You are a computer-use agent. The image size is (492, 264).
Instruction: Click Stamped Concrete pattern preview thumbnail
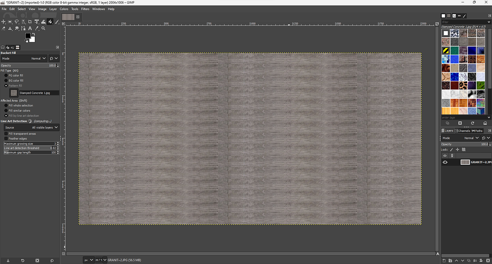[x=13, y=93]
